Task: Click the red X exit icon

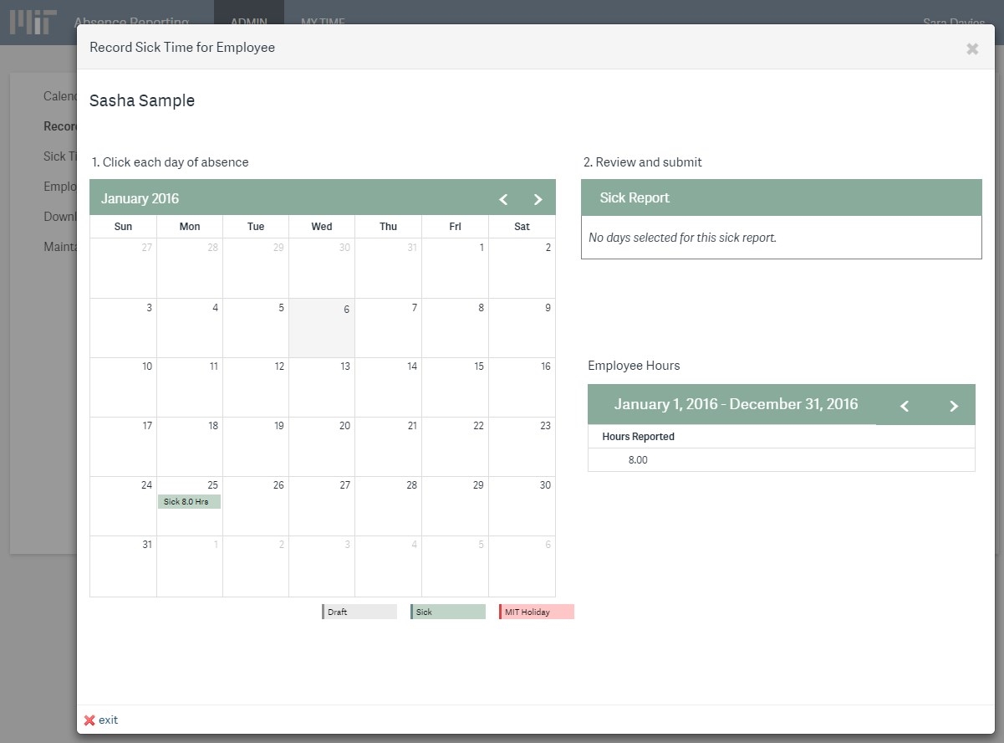Action: (x=89, y=720)
